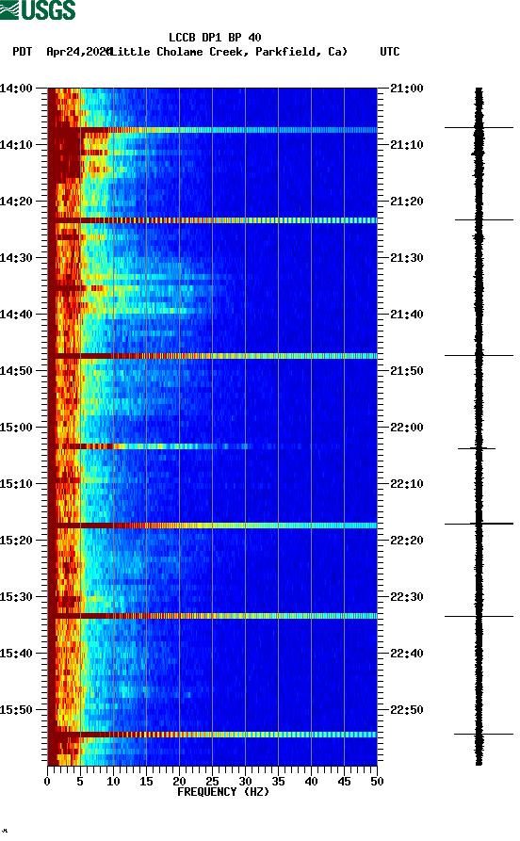520x841 pixels.
Task: Click the 30 Hz frequency tick label
Action: [245, 782]
